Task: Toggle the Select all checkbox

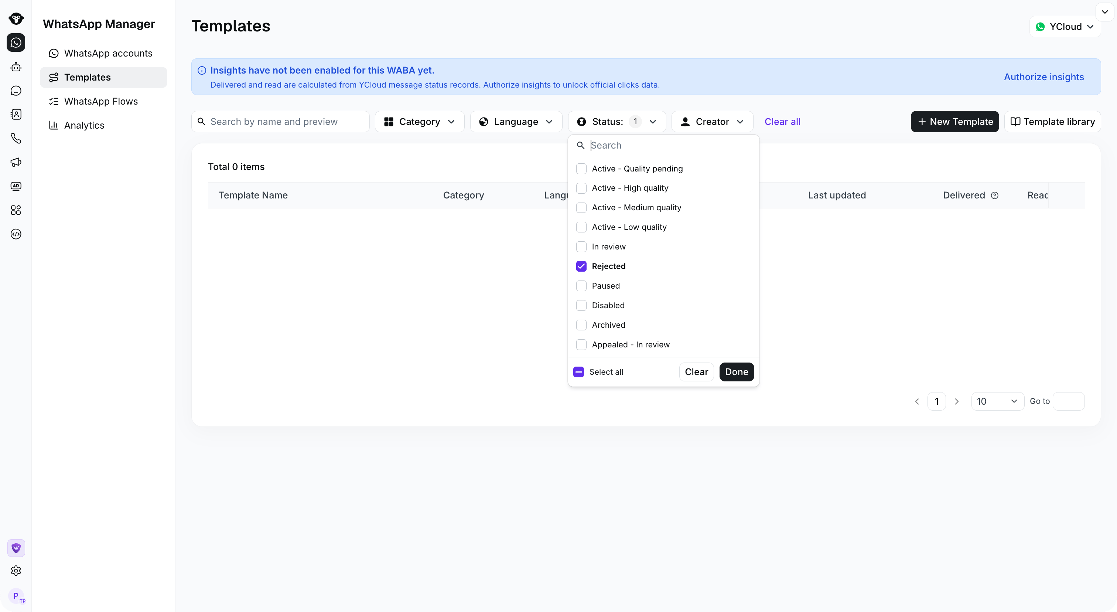Action: coord(578,372)
